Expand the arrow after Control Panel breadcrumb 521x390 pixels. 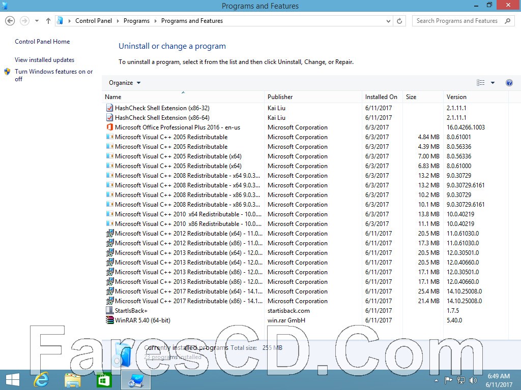point(118,21)
